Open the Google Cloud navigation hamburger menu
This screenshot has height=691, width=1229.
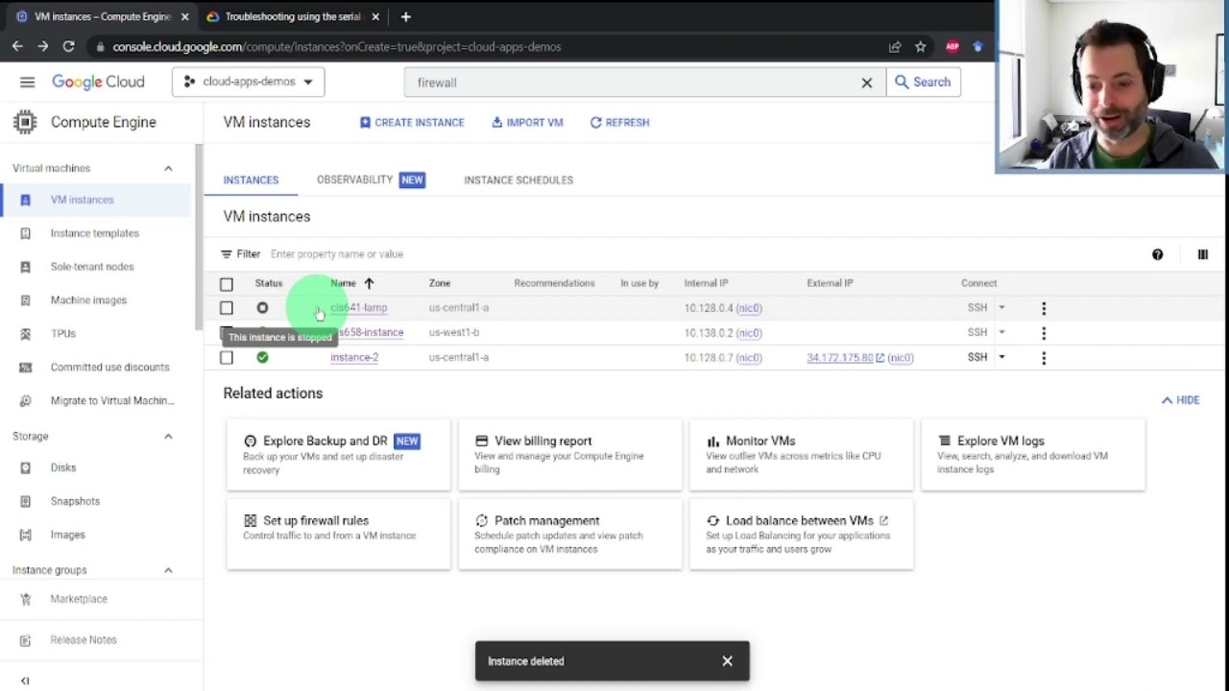point(27,83)
